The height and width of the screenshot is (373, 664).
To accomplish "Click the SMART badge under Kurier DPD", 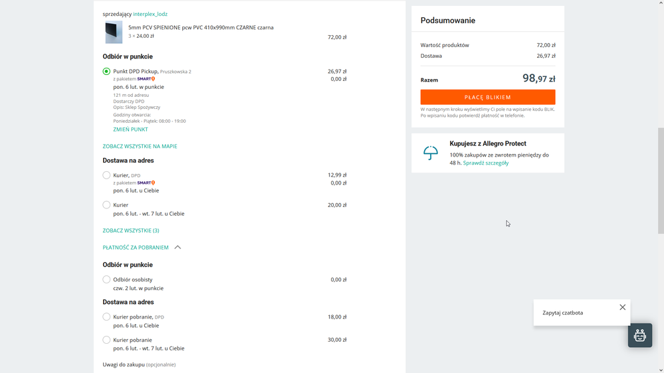I will point(146,183).
